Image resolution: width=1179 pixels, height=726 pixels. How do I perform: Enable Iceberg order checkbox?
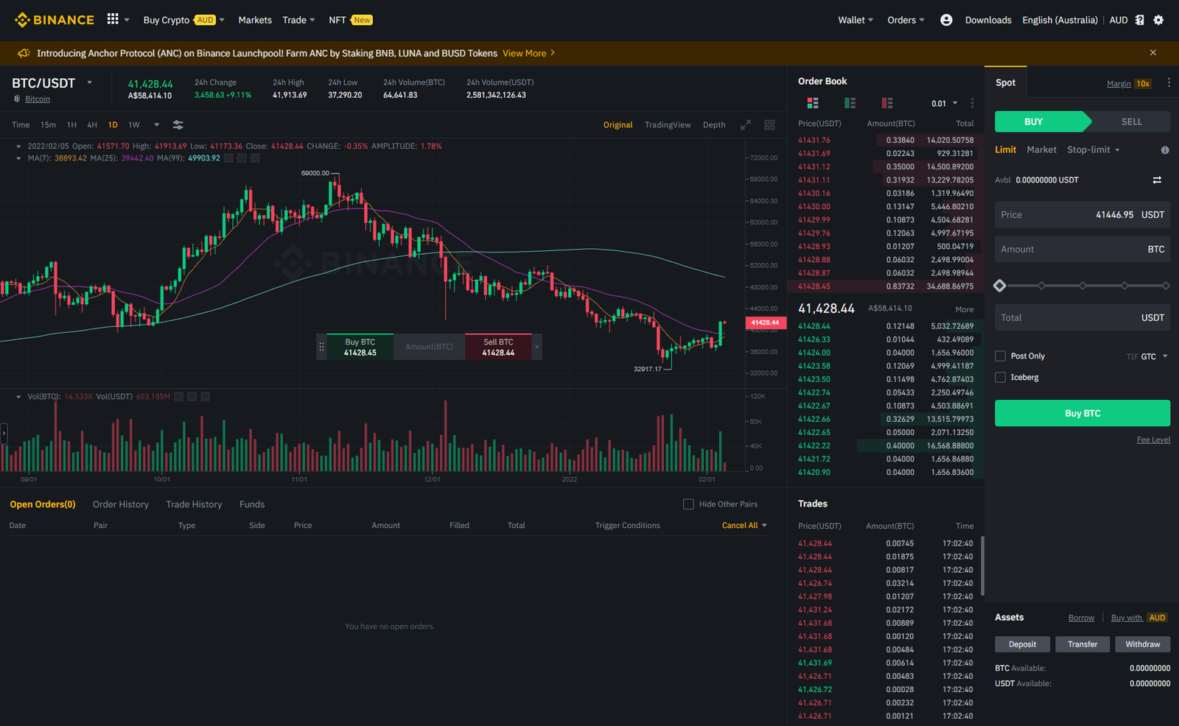[x=1000, y=378]
